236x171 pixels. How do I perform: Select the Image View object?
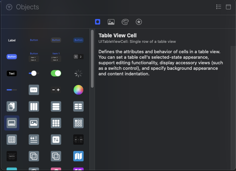(34, 123)
